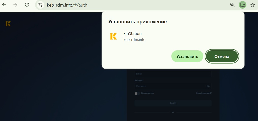The width and height of the screenshot is (258, 121).
Task: Click the Log In button
Action: click(x=173, y=103)
